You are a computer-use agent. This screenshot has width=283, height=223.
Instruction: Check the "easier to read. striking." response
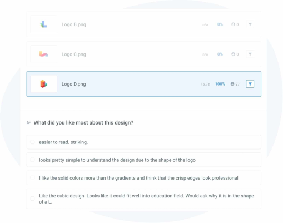(x=32, y=142)
